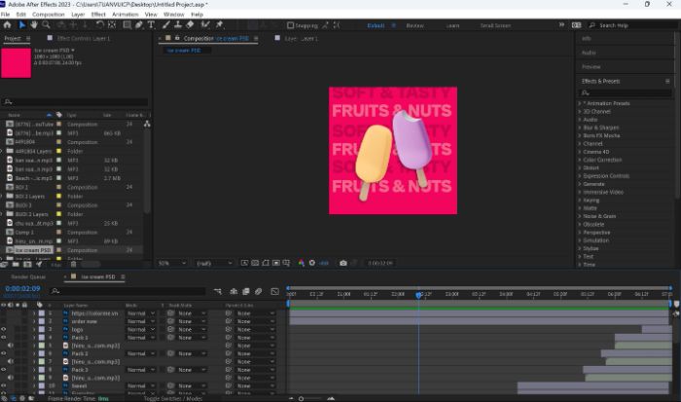Viewport: 681px width, 402px height.
Task: Open the File menu
Action: [x=5, y=15]
